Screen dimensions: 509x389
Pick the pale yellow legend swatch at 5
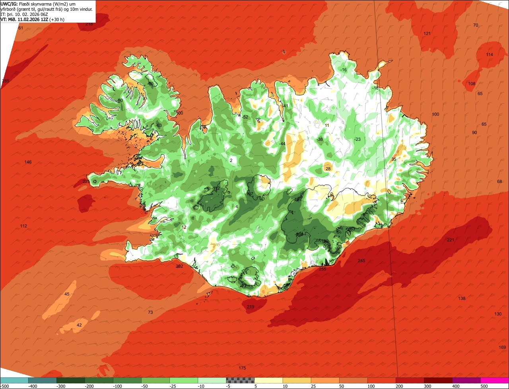coord(268,380)
